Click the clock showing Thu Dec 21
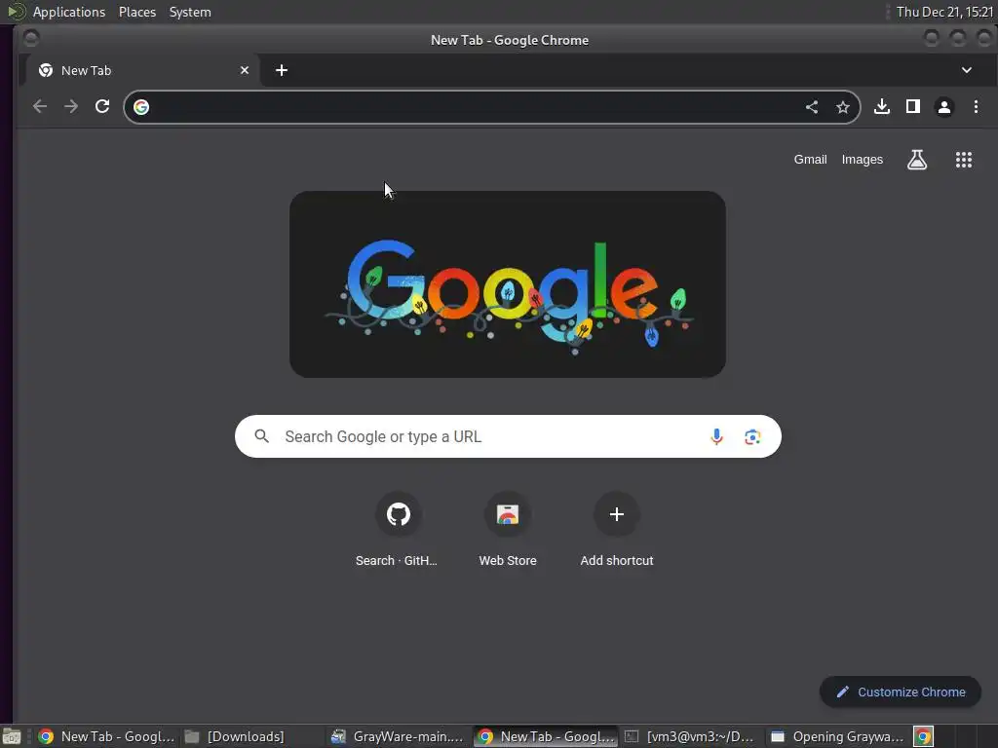998x748 pixels. tap(944, 12)
